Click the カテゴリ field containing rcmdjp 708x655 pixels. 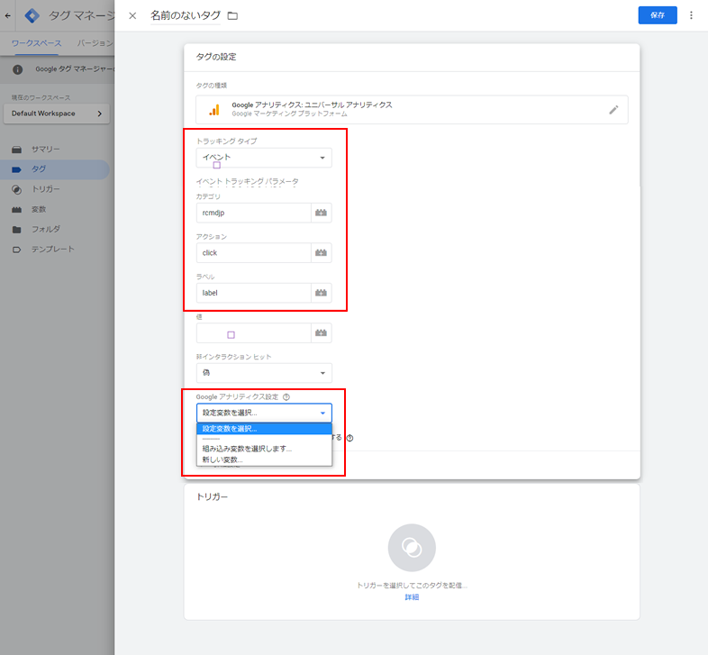254,213
